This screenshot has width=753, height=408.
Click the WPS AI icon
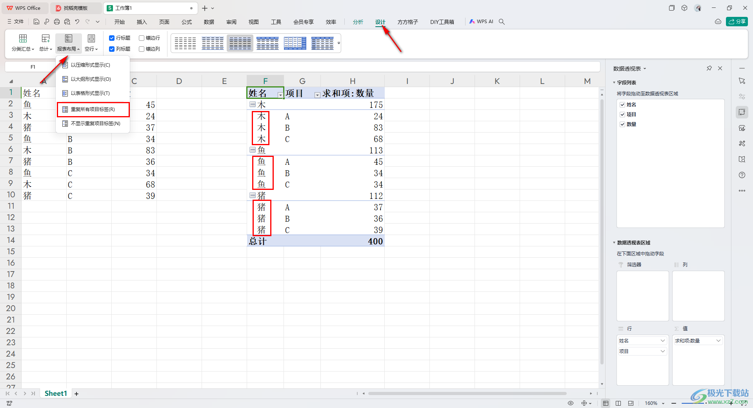(481, 22)
